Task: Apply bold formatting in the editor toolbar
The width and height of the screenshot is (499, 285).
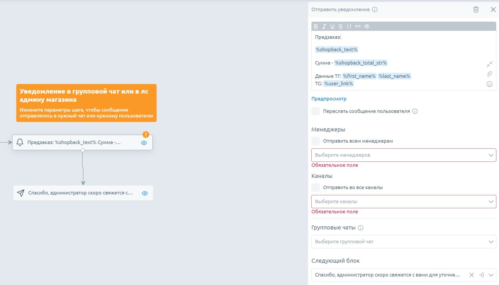Action: click(316, 26)
